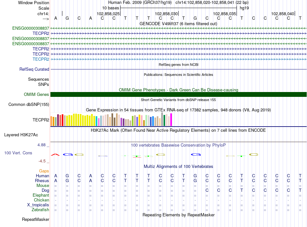Click the 102,858,030 position on the chr14 ruler
The width and height of the screenshot is (307, 227).
click(166, 14)
